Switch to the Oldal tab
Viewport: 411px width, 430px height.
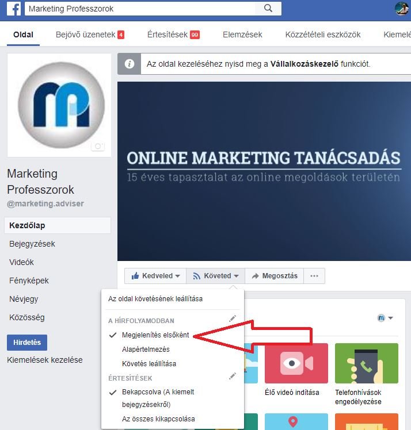point(24,35)
